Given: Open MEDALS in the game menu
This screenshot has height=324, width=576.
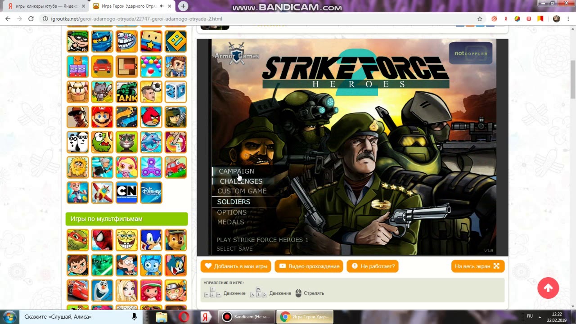Looking at the screenshot, I should (230, 222).
